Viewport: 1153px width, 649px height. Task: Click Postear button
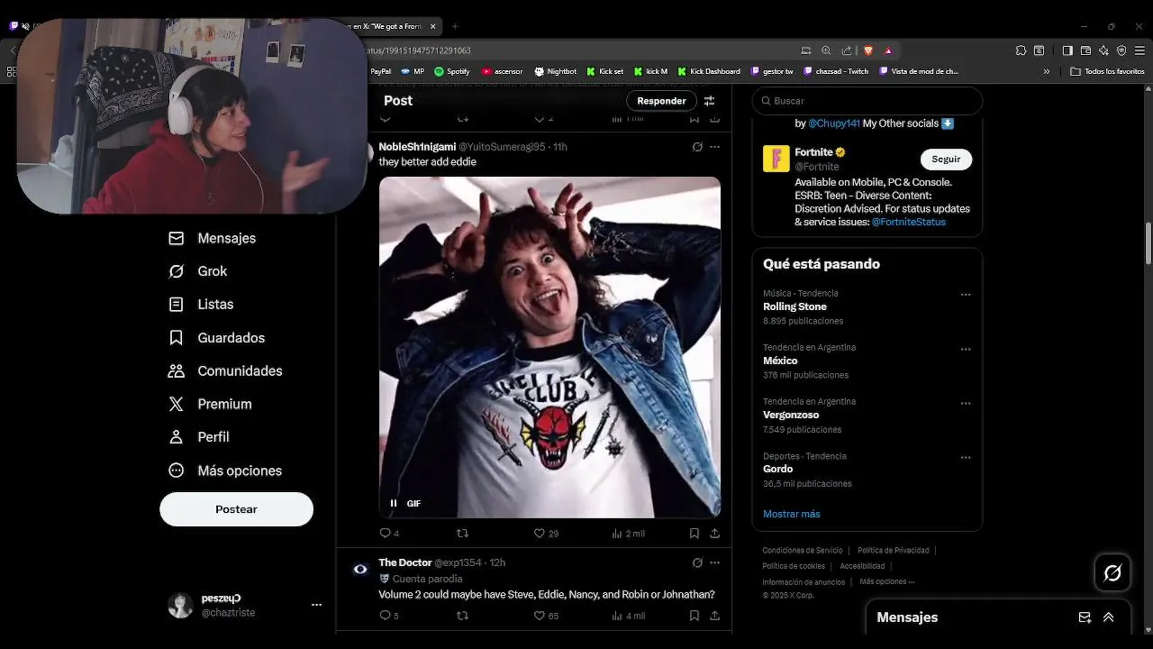(236, 509)
